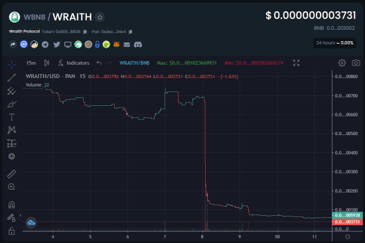Click the 24 hours change badge

click(x=334, y=43)
